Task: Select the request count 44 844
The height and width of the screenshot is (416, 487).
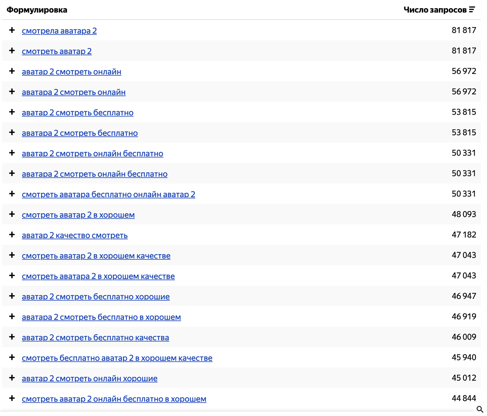Action: (x=464, y=398)
